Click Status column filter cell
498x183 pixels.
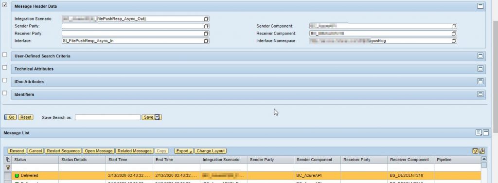tap(35, 167)
